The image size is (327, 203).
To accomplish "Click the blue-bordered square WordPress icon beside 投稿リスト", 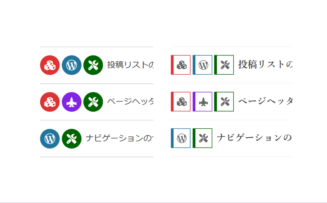I will coord(203,65).
